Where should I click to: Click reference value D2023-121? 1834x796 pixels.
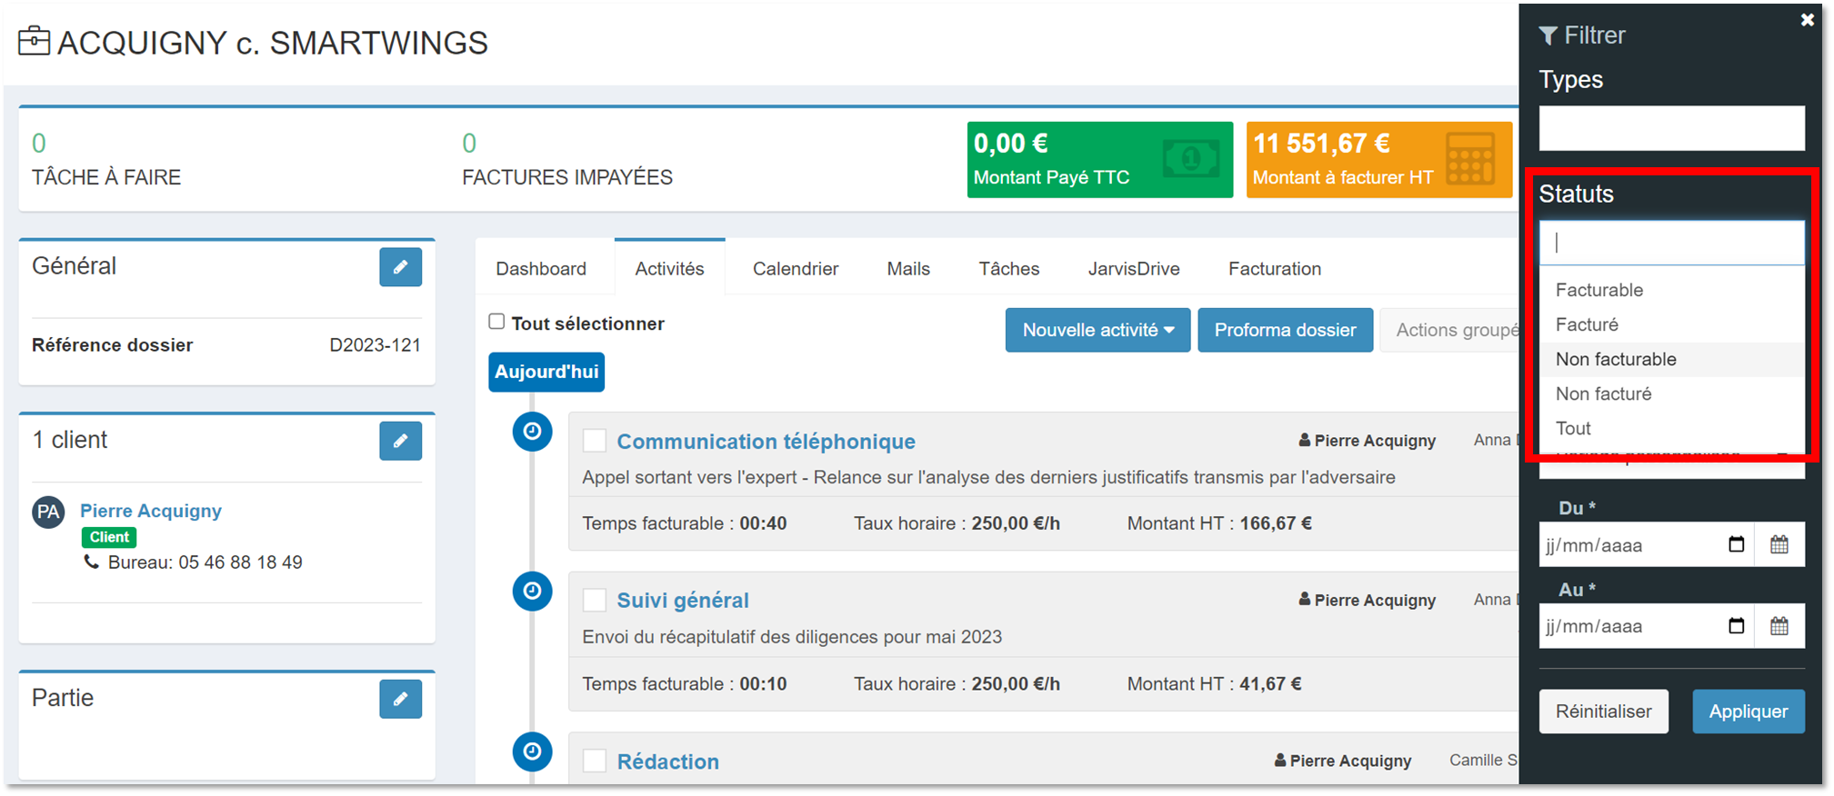point(375,345)
